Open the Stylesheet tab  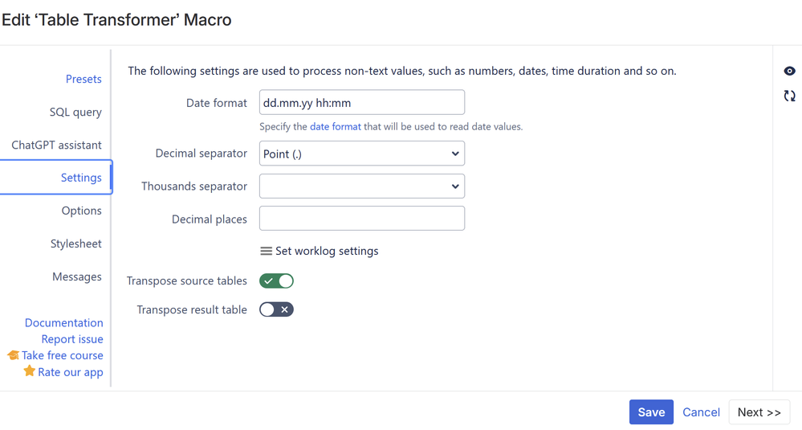click(x=75, y=244)
